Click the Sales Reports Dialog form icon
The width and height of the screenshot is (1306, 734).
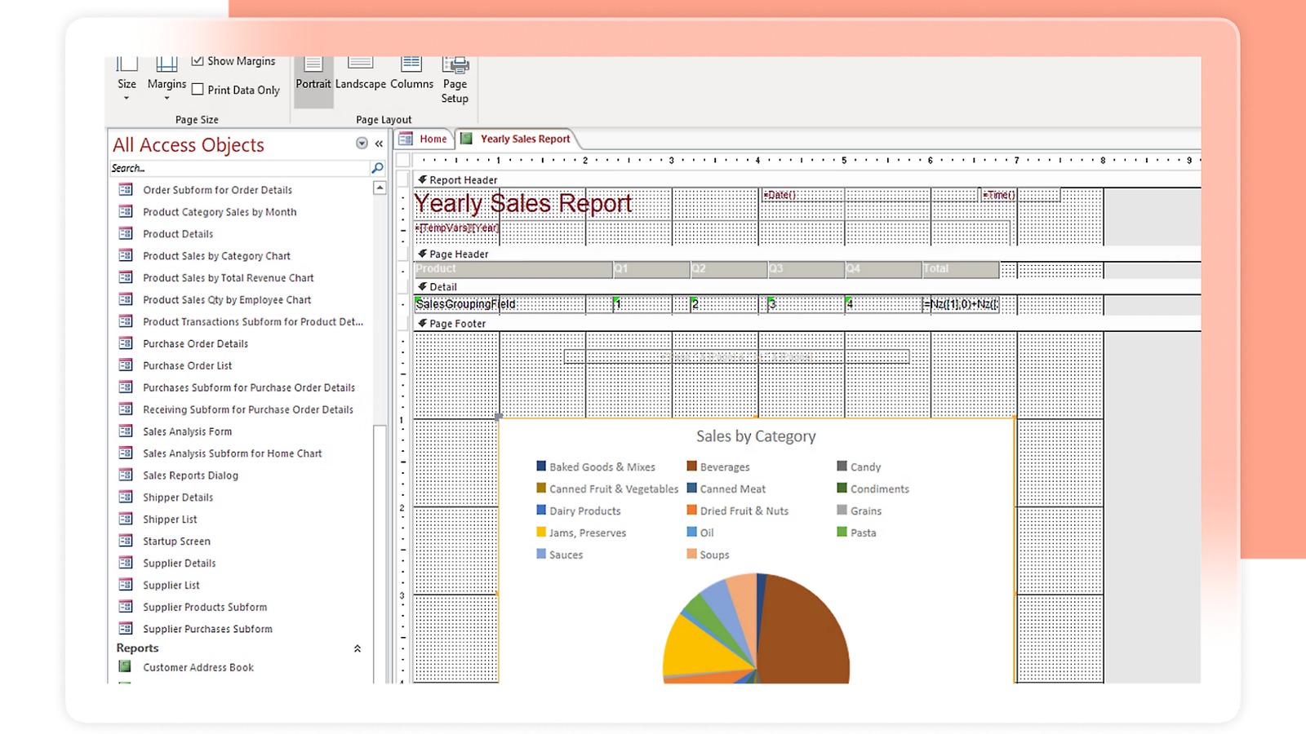126,475
